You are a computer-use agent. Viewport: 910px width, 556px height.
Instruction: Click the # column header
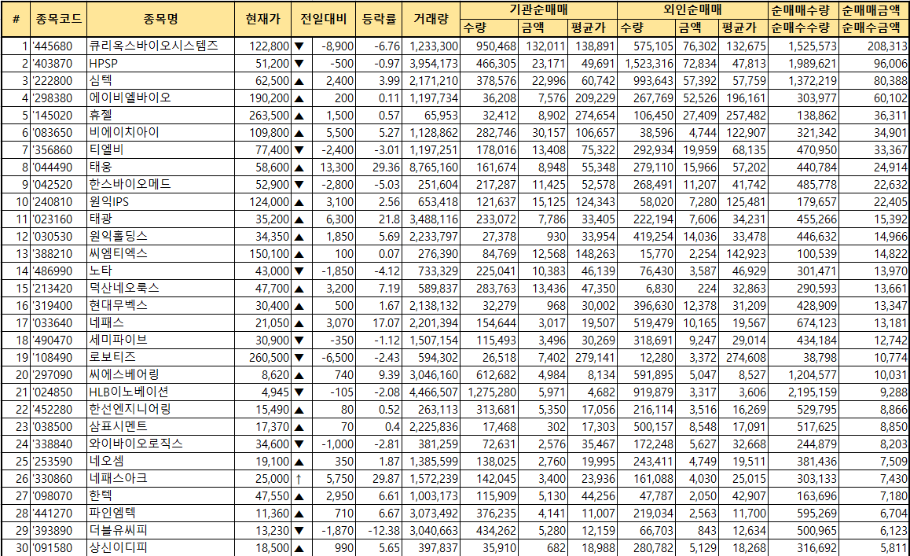[16, 19]
